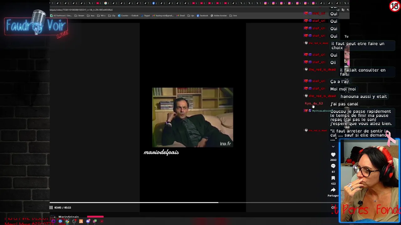
Task: Click the red circular icon in taskbar
Action: coord(102,221)
